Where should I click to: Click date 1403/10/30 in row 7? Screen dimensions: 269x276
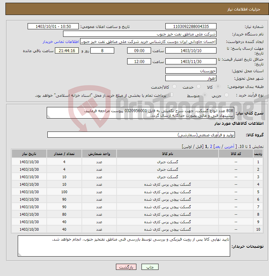(29, 207)
